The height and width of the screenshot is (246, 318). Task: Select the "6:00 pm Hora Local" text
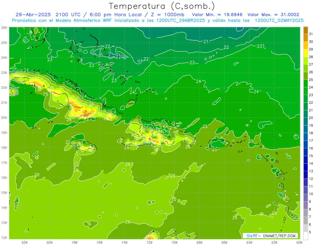pyautogui.click(x=116, y=15)
